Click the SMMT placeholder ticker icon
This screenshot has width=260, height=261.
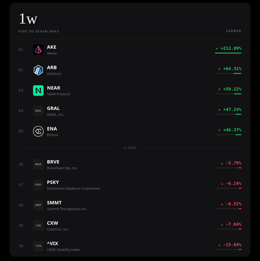38,205
